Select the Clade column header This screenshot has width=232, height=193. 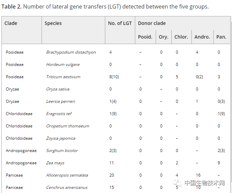11,23
